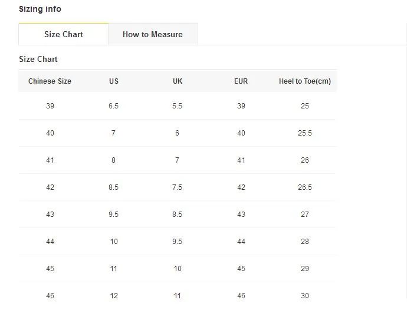Viewport: 407px width, 310px height.
Task: Click heel to toe value 30
Action: 305,296
